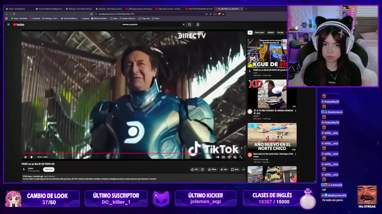Viewport: 382px width, 214px height.
Task: Switch to 'Luisito Comunica - YouTube' tab
Action: [169, 9]
